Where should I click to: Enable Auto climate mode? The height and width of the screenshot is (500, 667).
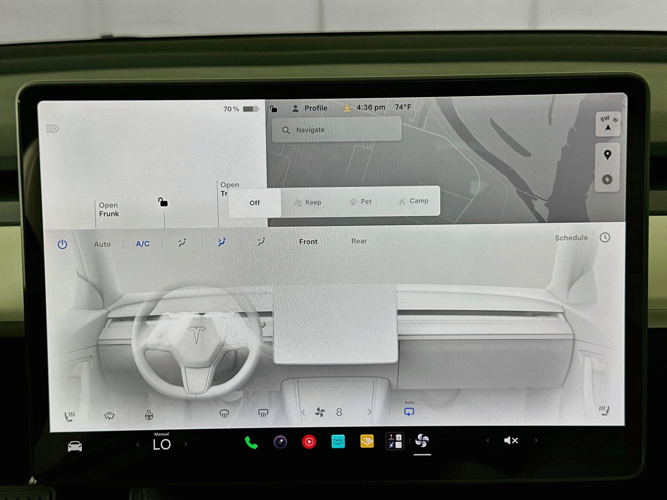click(102, 244)
